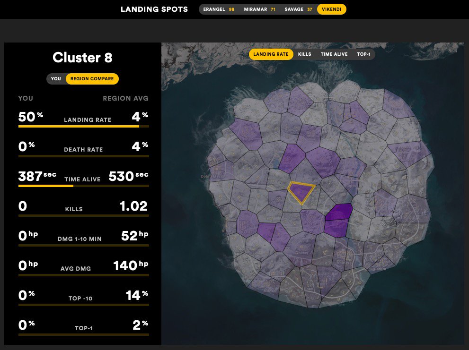Click the Time Alive progress bar
The image size is (469, 350).
pyautogui.click(x=84, y=186)
